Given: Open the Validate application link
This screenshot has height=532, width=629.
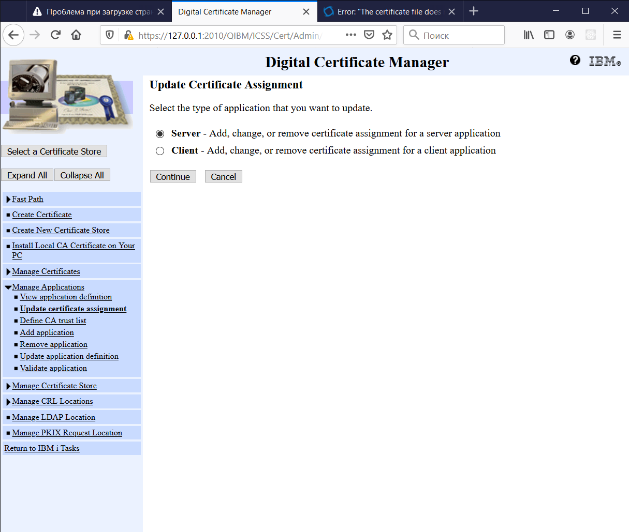Looking at the screenshot, I should (x=53, y=368).
